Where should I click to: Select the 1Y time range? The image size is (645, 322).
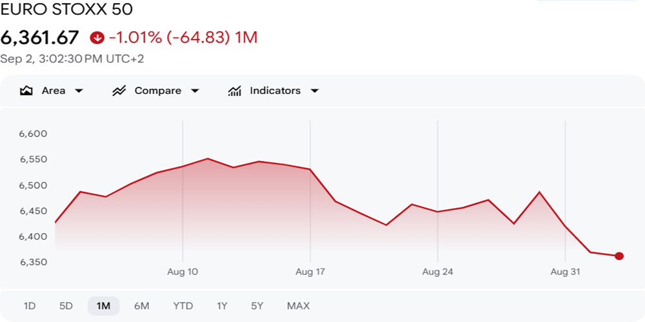coord(222,306)
